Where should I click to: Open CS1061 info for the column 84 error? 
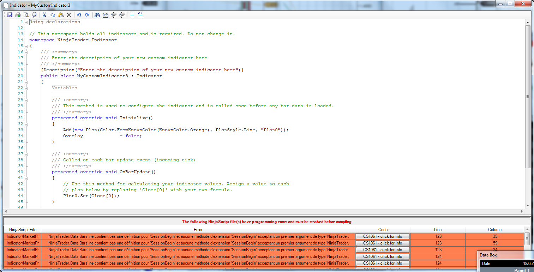tap(383, 250)
